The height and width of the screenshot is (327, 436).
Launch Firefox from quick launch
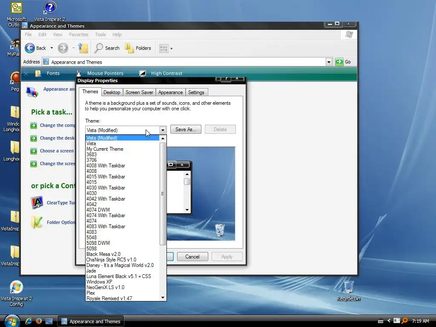tap(39, 321)
